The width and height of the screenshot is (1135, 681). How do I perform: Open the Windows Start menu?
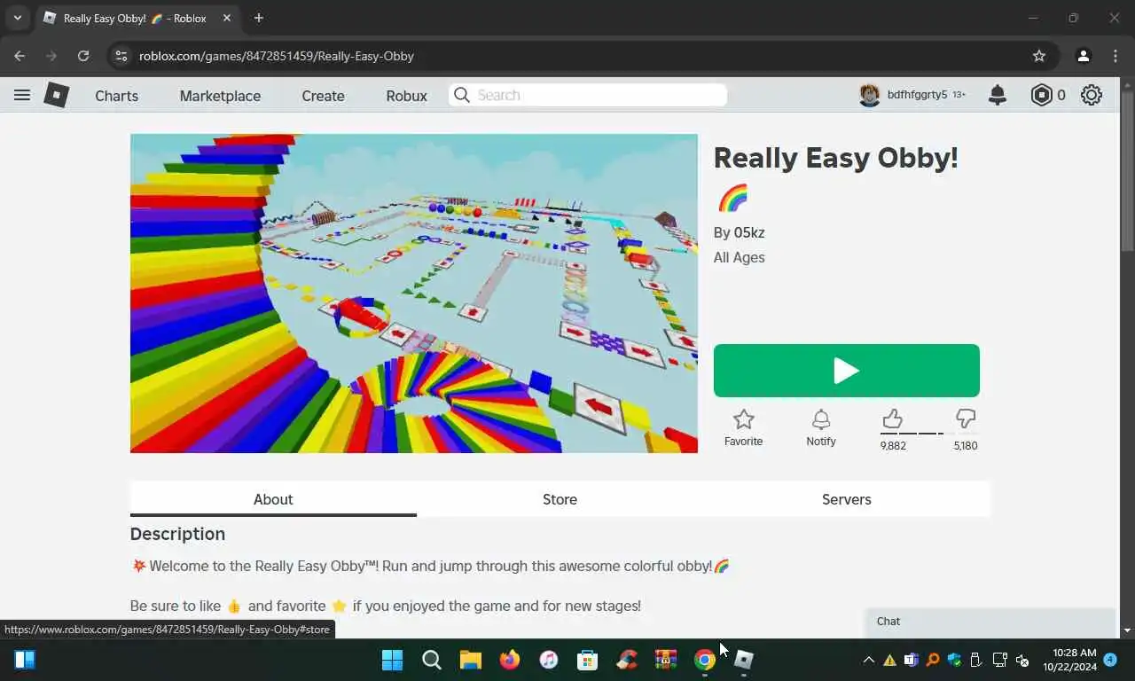click(392, 660)
